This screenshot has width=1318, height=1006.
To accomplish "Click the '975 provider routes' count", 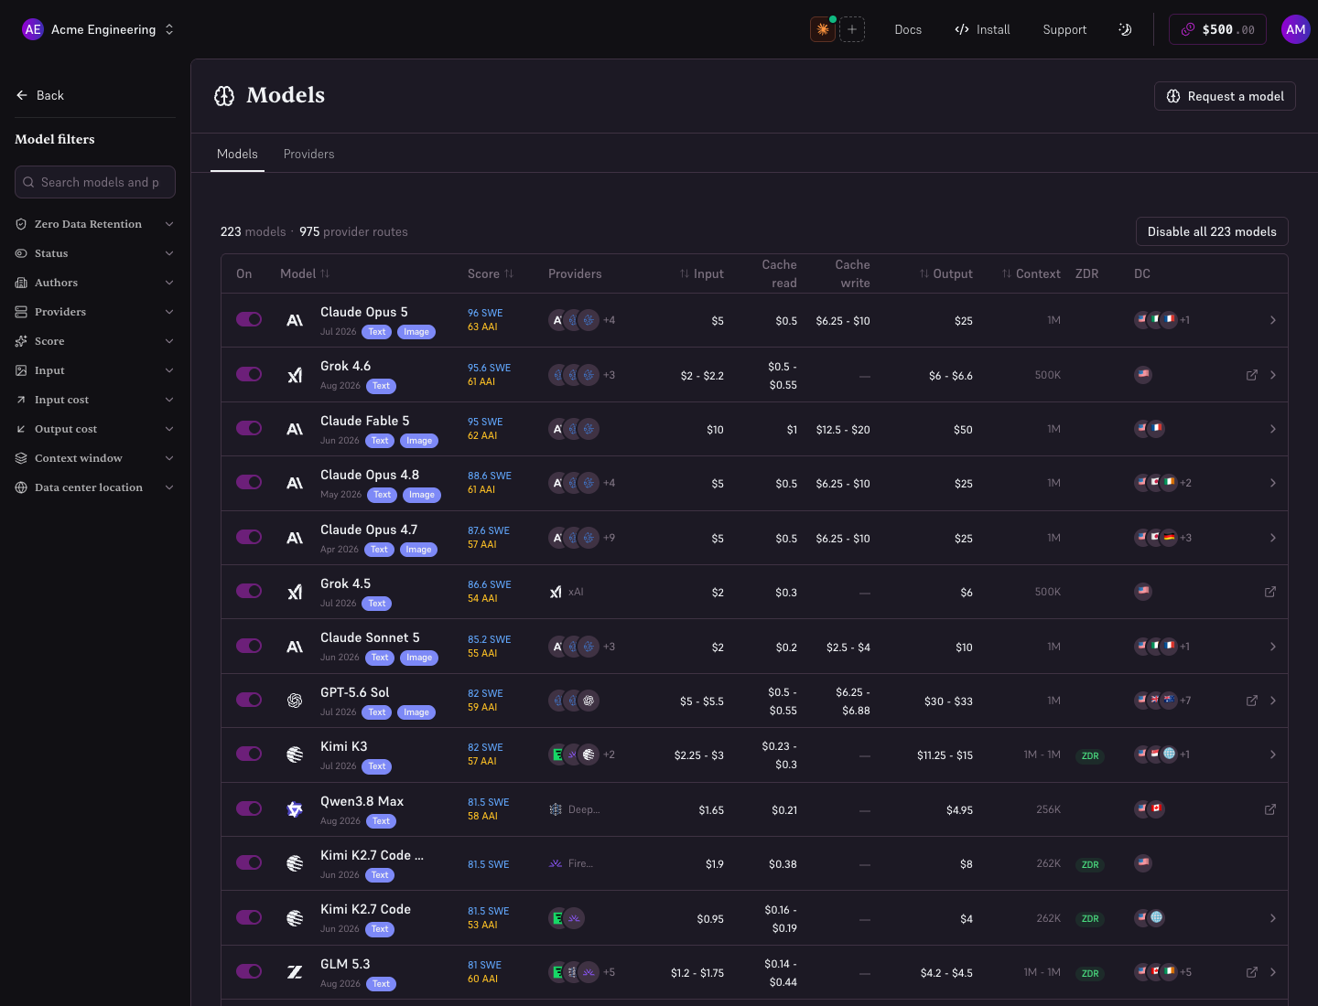I will 353,231.
